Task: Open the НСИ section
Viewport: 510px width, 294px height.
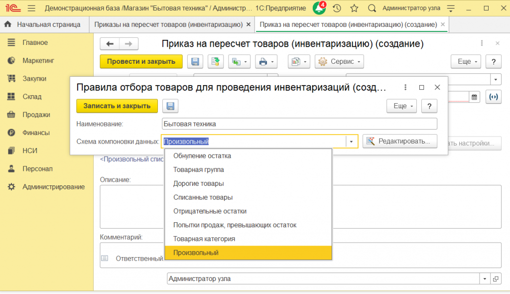Action: (x=29, y=151)
